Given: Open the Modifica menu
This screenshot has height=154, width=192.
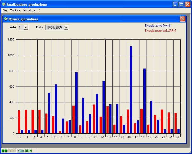Looking at the screenshot, I should 15,10.
